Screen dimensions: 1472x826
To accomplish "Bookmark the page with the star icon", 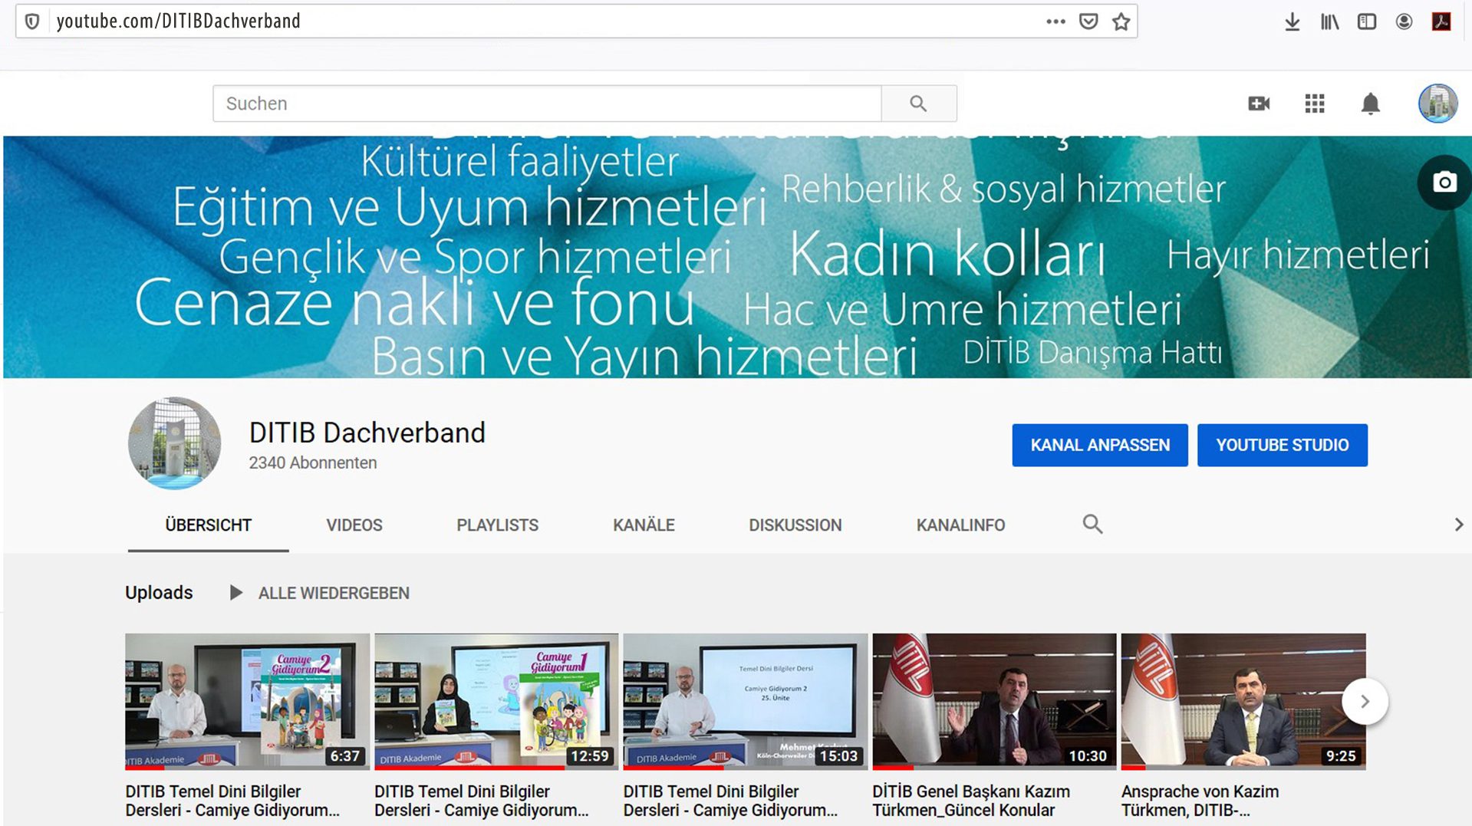I will coord(1121,21).
